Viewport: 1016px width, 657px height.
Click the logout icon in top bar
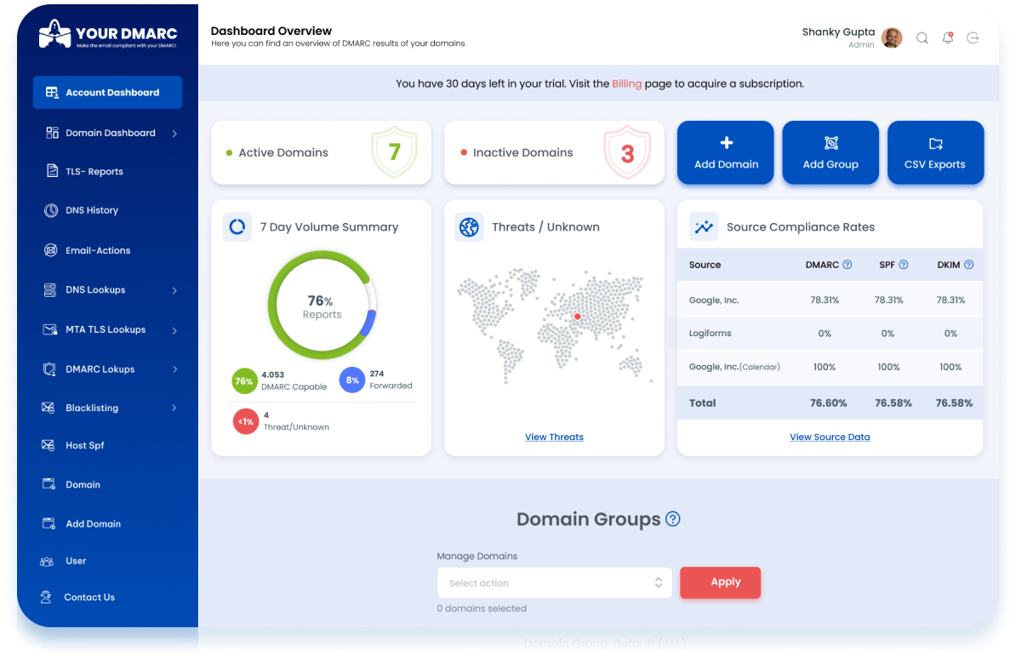[x=973, y=38]
